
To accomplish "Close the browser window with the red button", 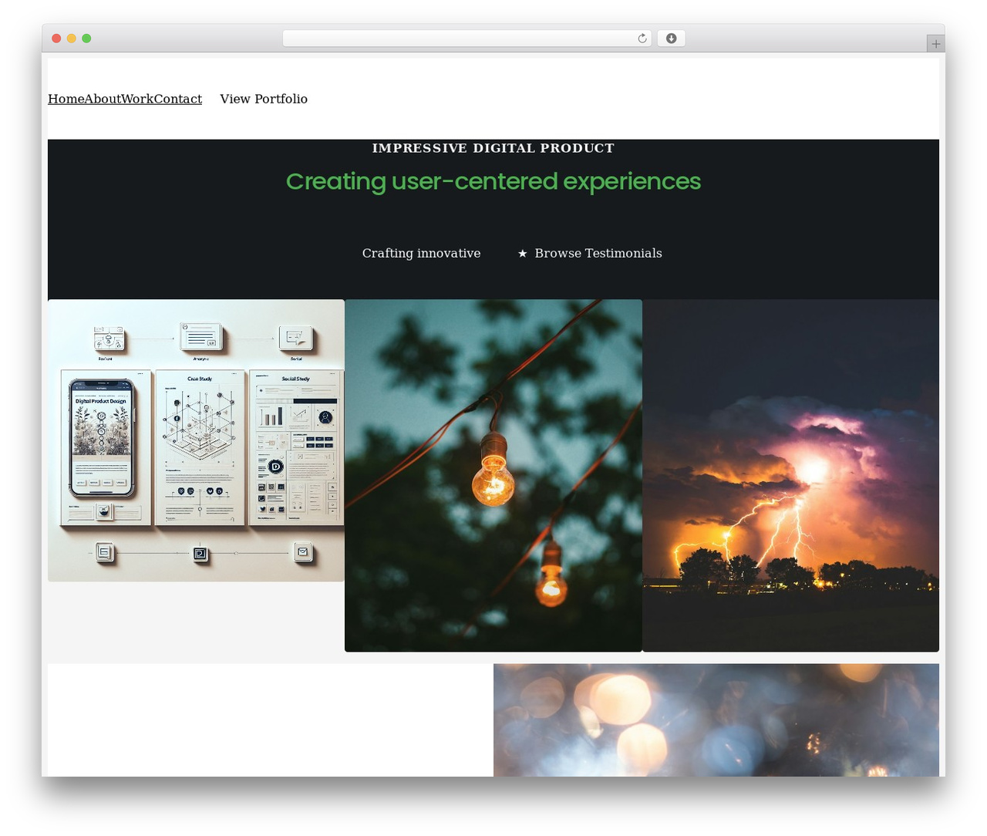I will [56, 39].
